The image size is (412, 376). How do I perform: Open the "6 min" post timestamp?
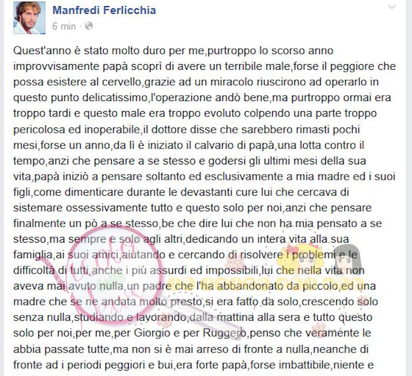[64, 26]
